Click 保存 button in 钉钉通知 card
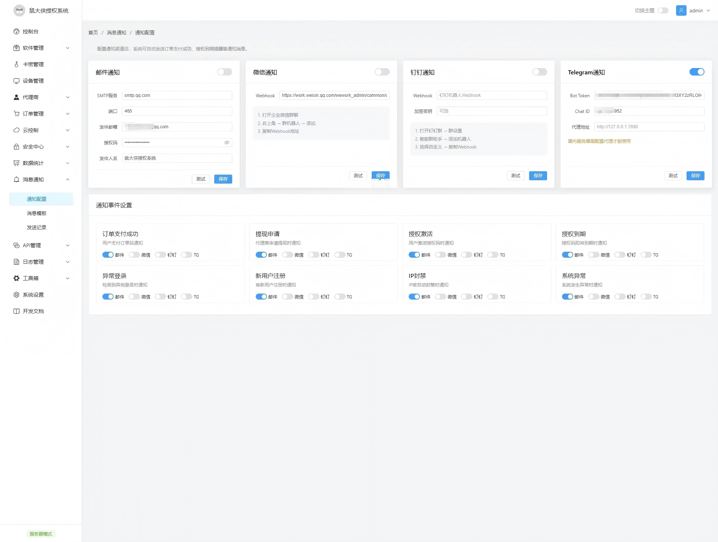Screen dimensions: 718x542 point(538,176)
